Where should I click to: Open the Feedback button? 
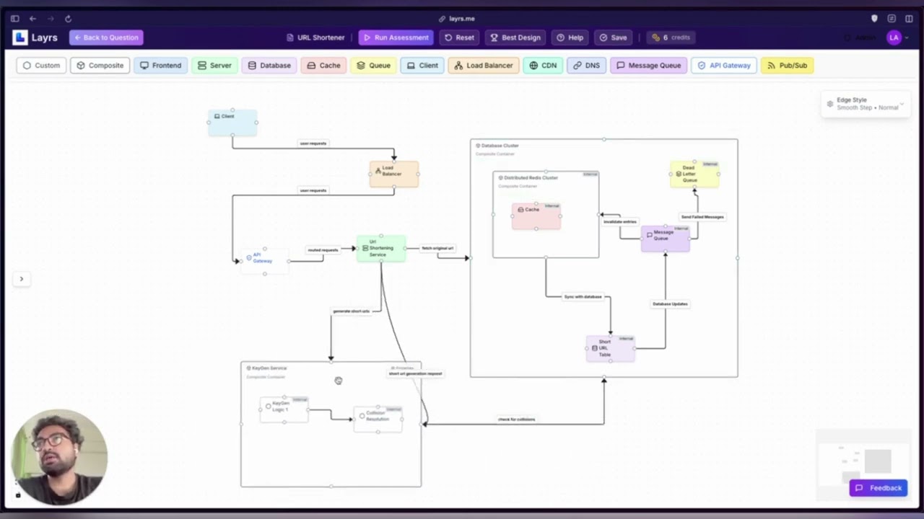pos(879,488)
